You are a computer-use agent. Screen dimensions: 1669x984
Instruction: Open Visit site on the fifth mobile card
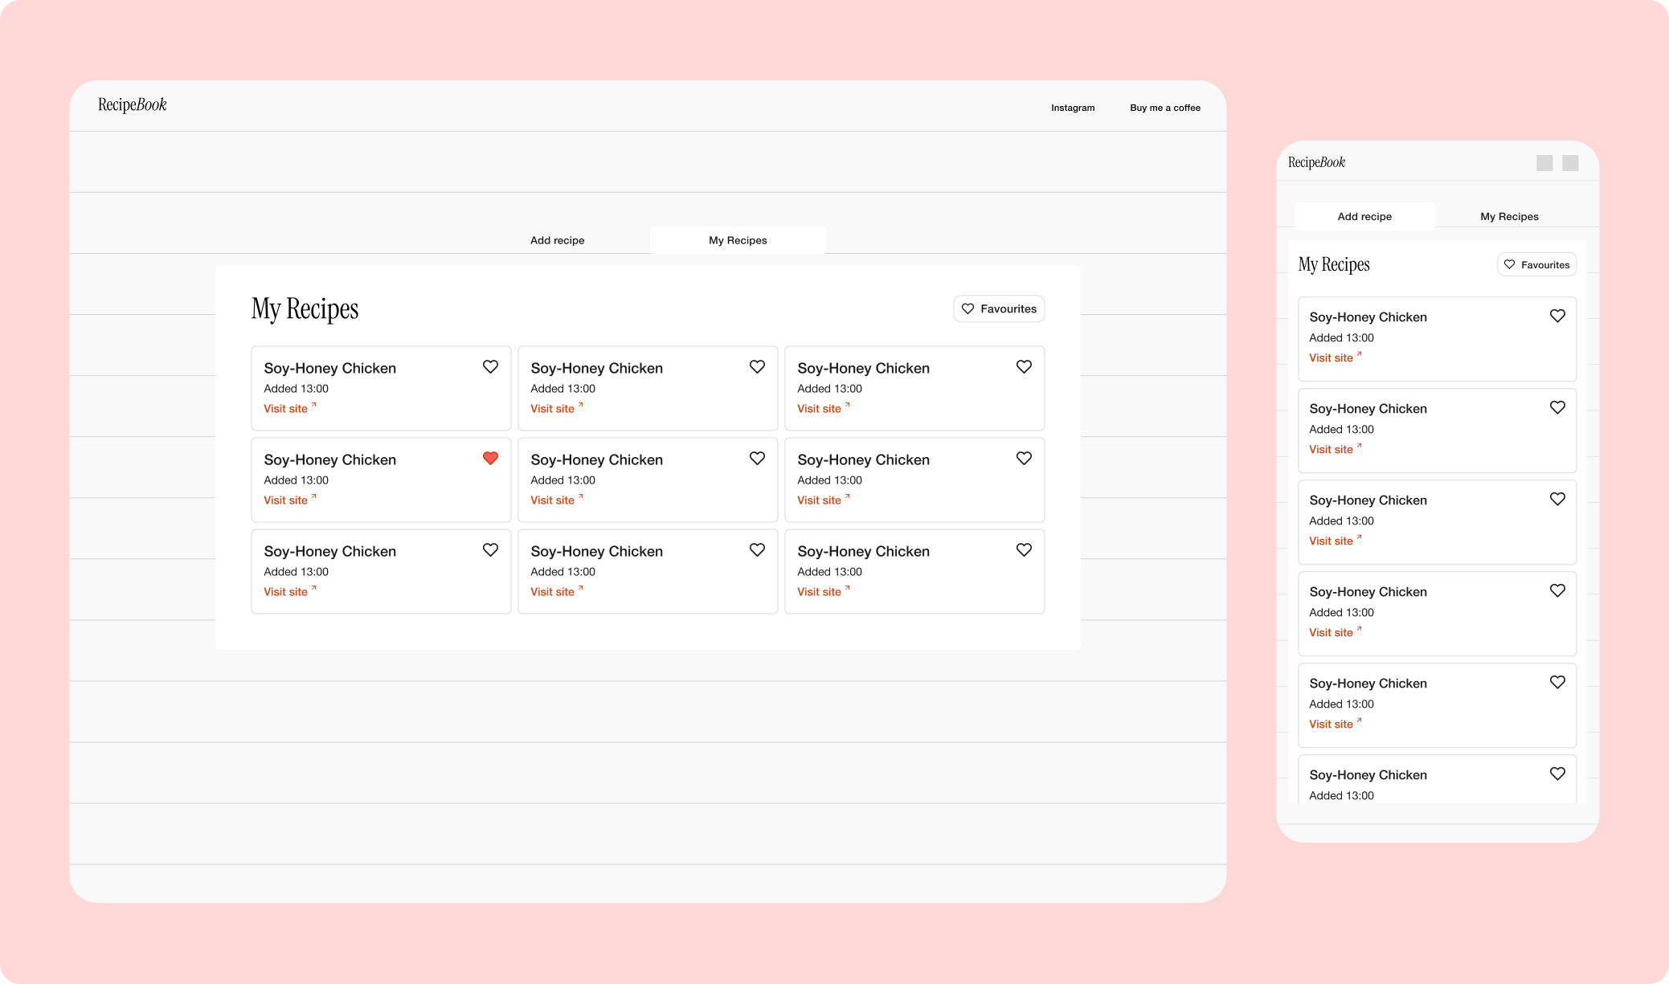click(1336, 724)
